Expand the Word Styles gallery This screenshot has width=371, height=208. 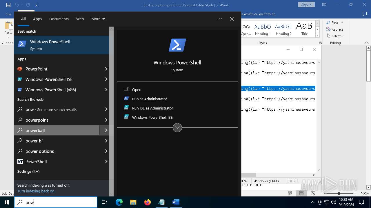point(317,35)
